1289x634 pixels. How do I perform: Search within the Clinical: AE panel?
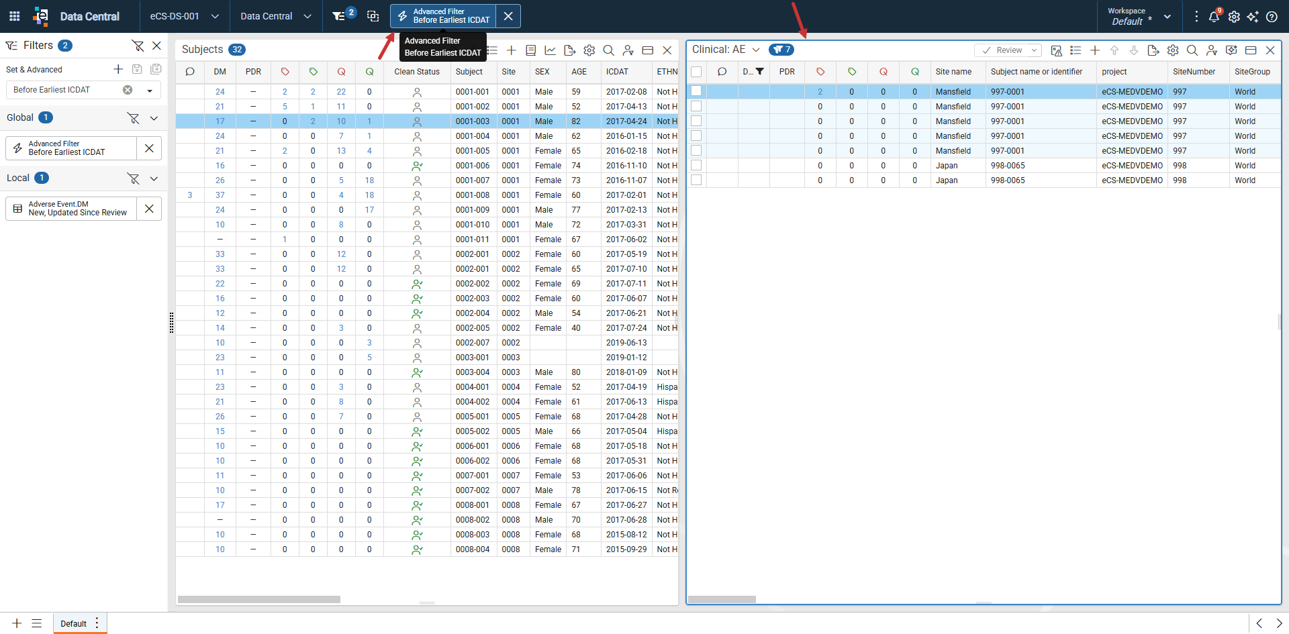1192,50
